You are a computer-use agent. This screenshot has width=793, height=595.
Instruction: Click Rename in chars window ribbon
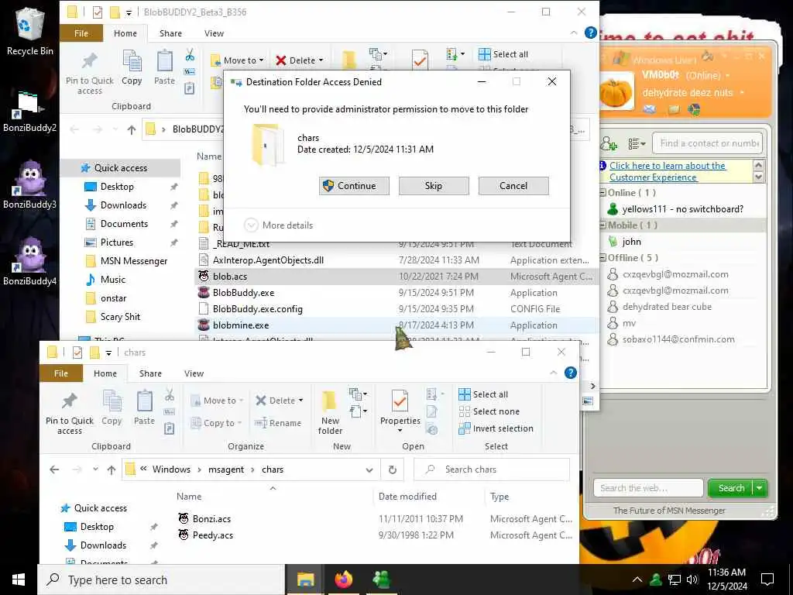pyautogui.click(x=278, y=423)
